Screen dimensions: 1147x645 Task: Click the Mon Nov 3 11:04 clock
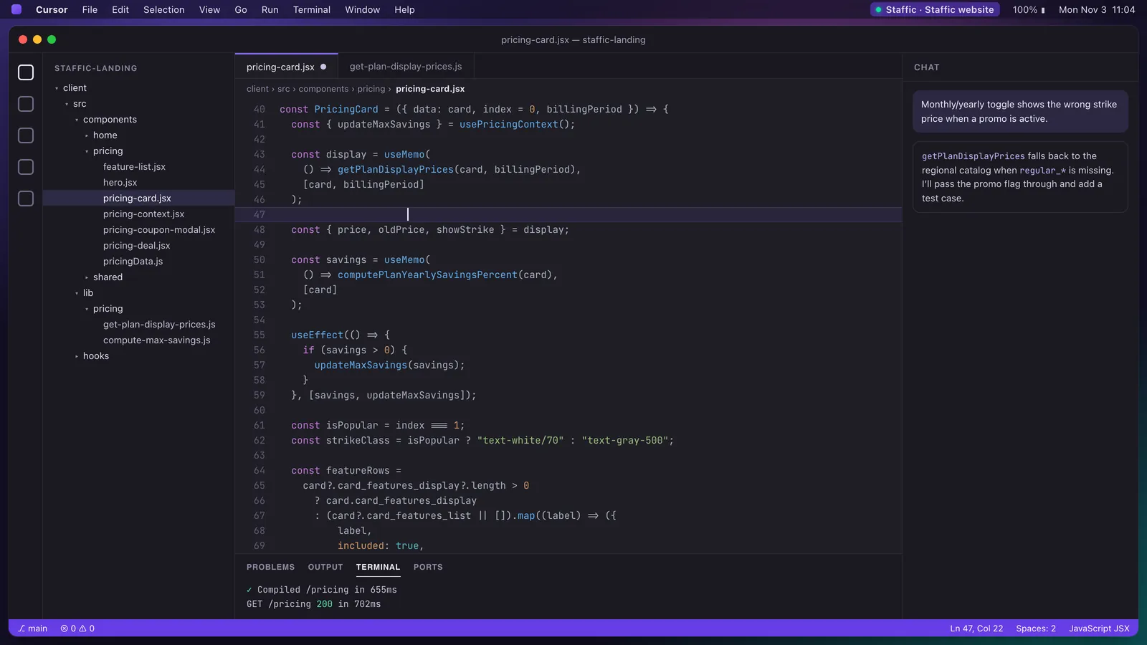tap(1097, 10)
